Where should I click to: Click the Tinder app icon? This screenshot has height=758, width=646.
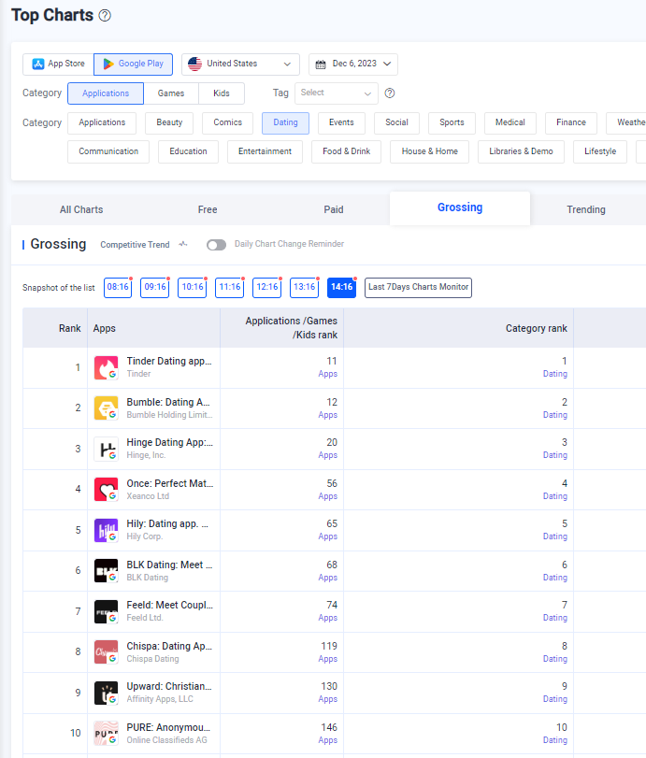point(106,368)
